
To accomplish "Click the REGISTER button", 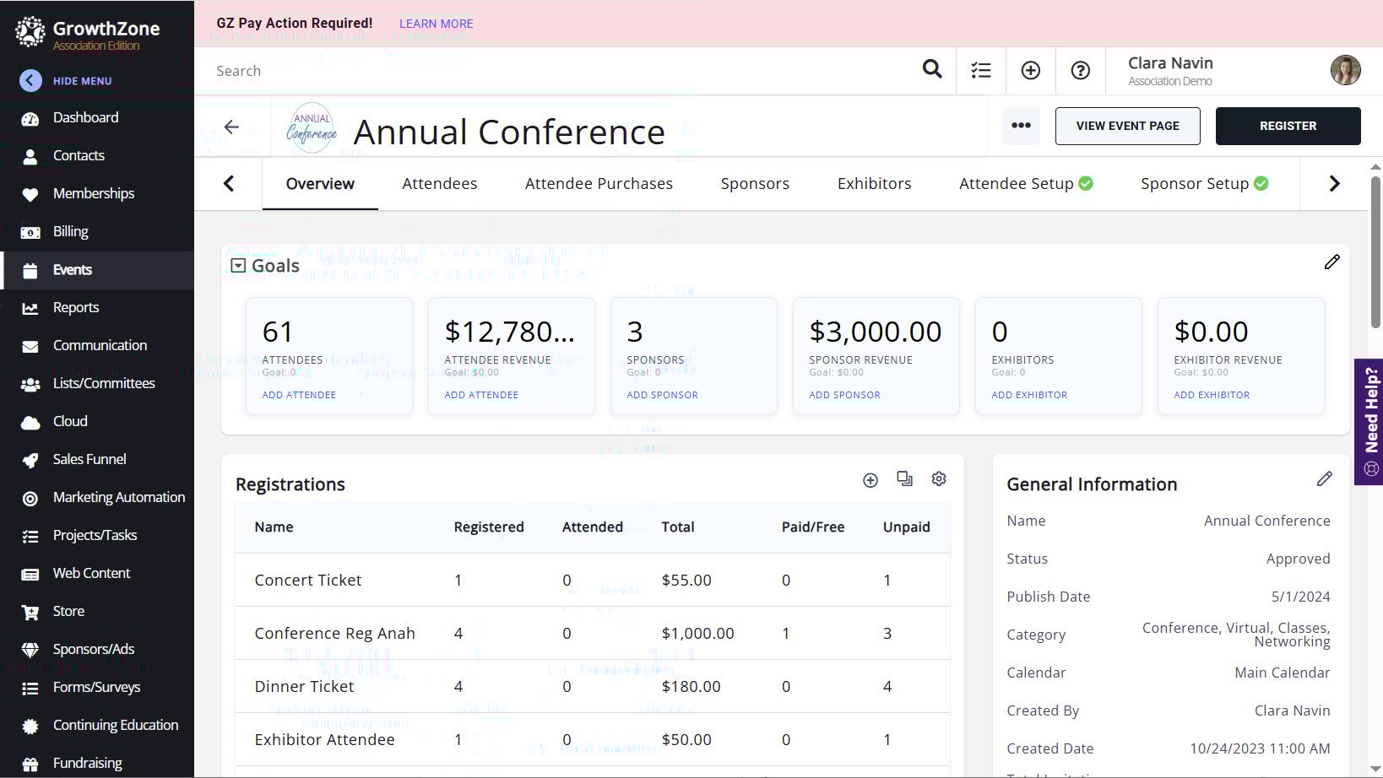I will click(x=1288, y=126).
